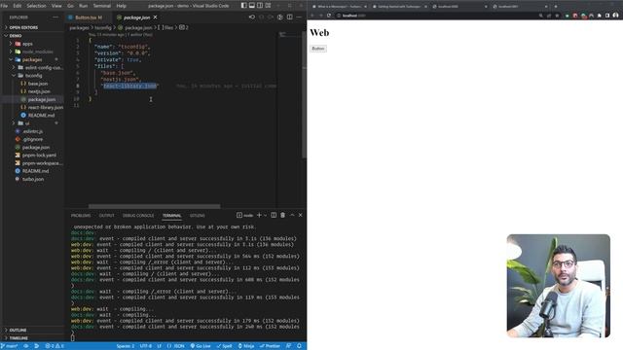
Task: Open base.json in the explorer
Action: [38, 84]
